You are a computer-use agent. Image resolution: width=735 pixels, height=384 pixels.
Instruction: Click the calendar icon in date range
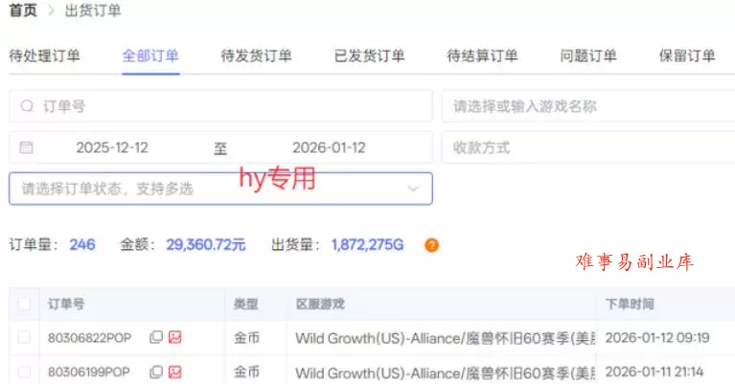(26, 147)
